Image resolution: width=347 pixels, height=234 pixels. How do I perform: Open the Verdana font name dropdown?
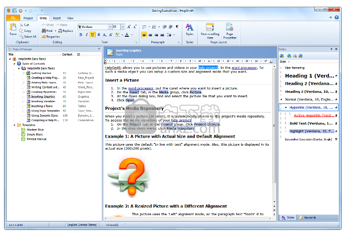coord(110,27)
